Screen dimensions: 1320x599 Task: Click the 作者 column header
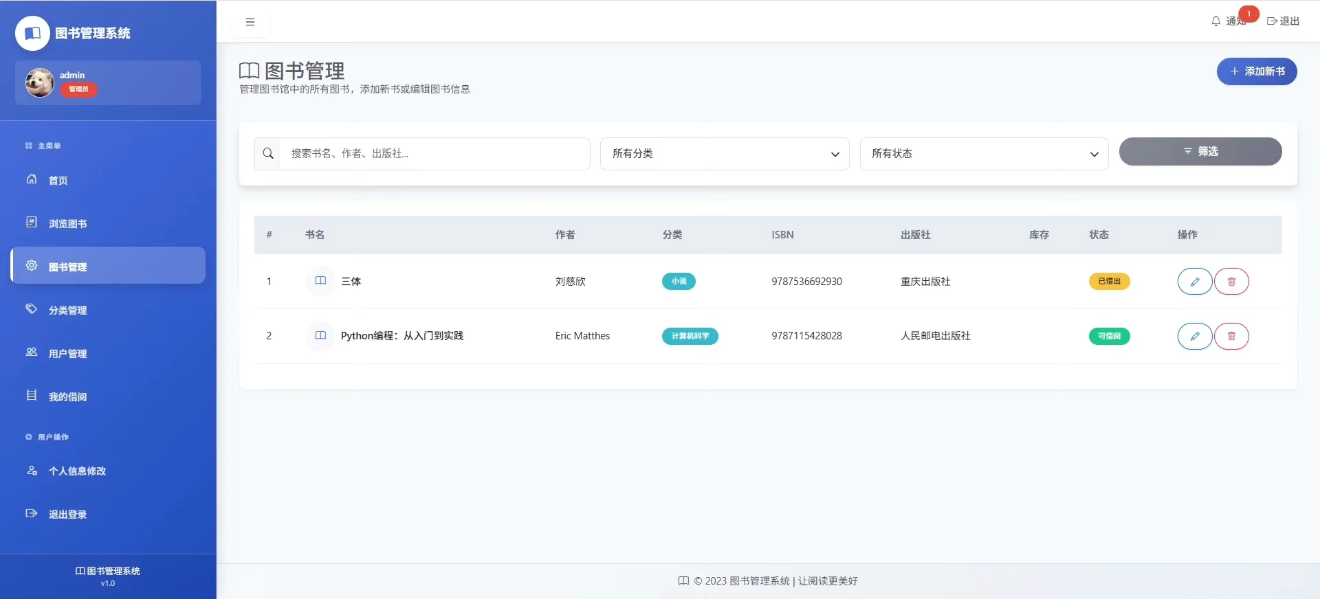(565, 235)
